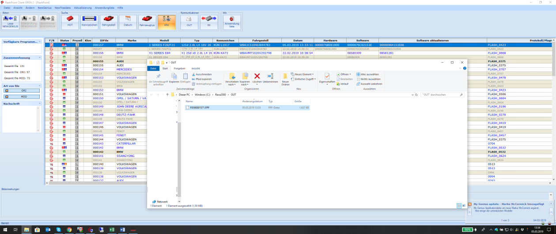Refresh the Explorer address bar

[416, 95]
